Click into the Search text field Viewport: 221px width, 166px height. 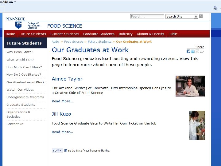pyautogui.click(x=147, y=17)
